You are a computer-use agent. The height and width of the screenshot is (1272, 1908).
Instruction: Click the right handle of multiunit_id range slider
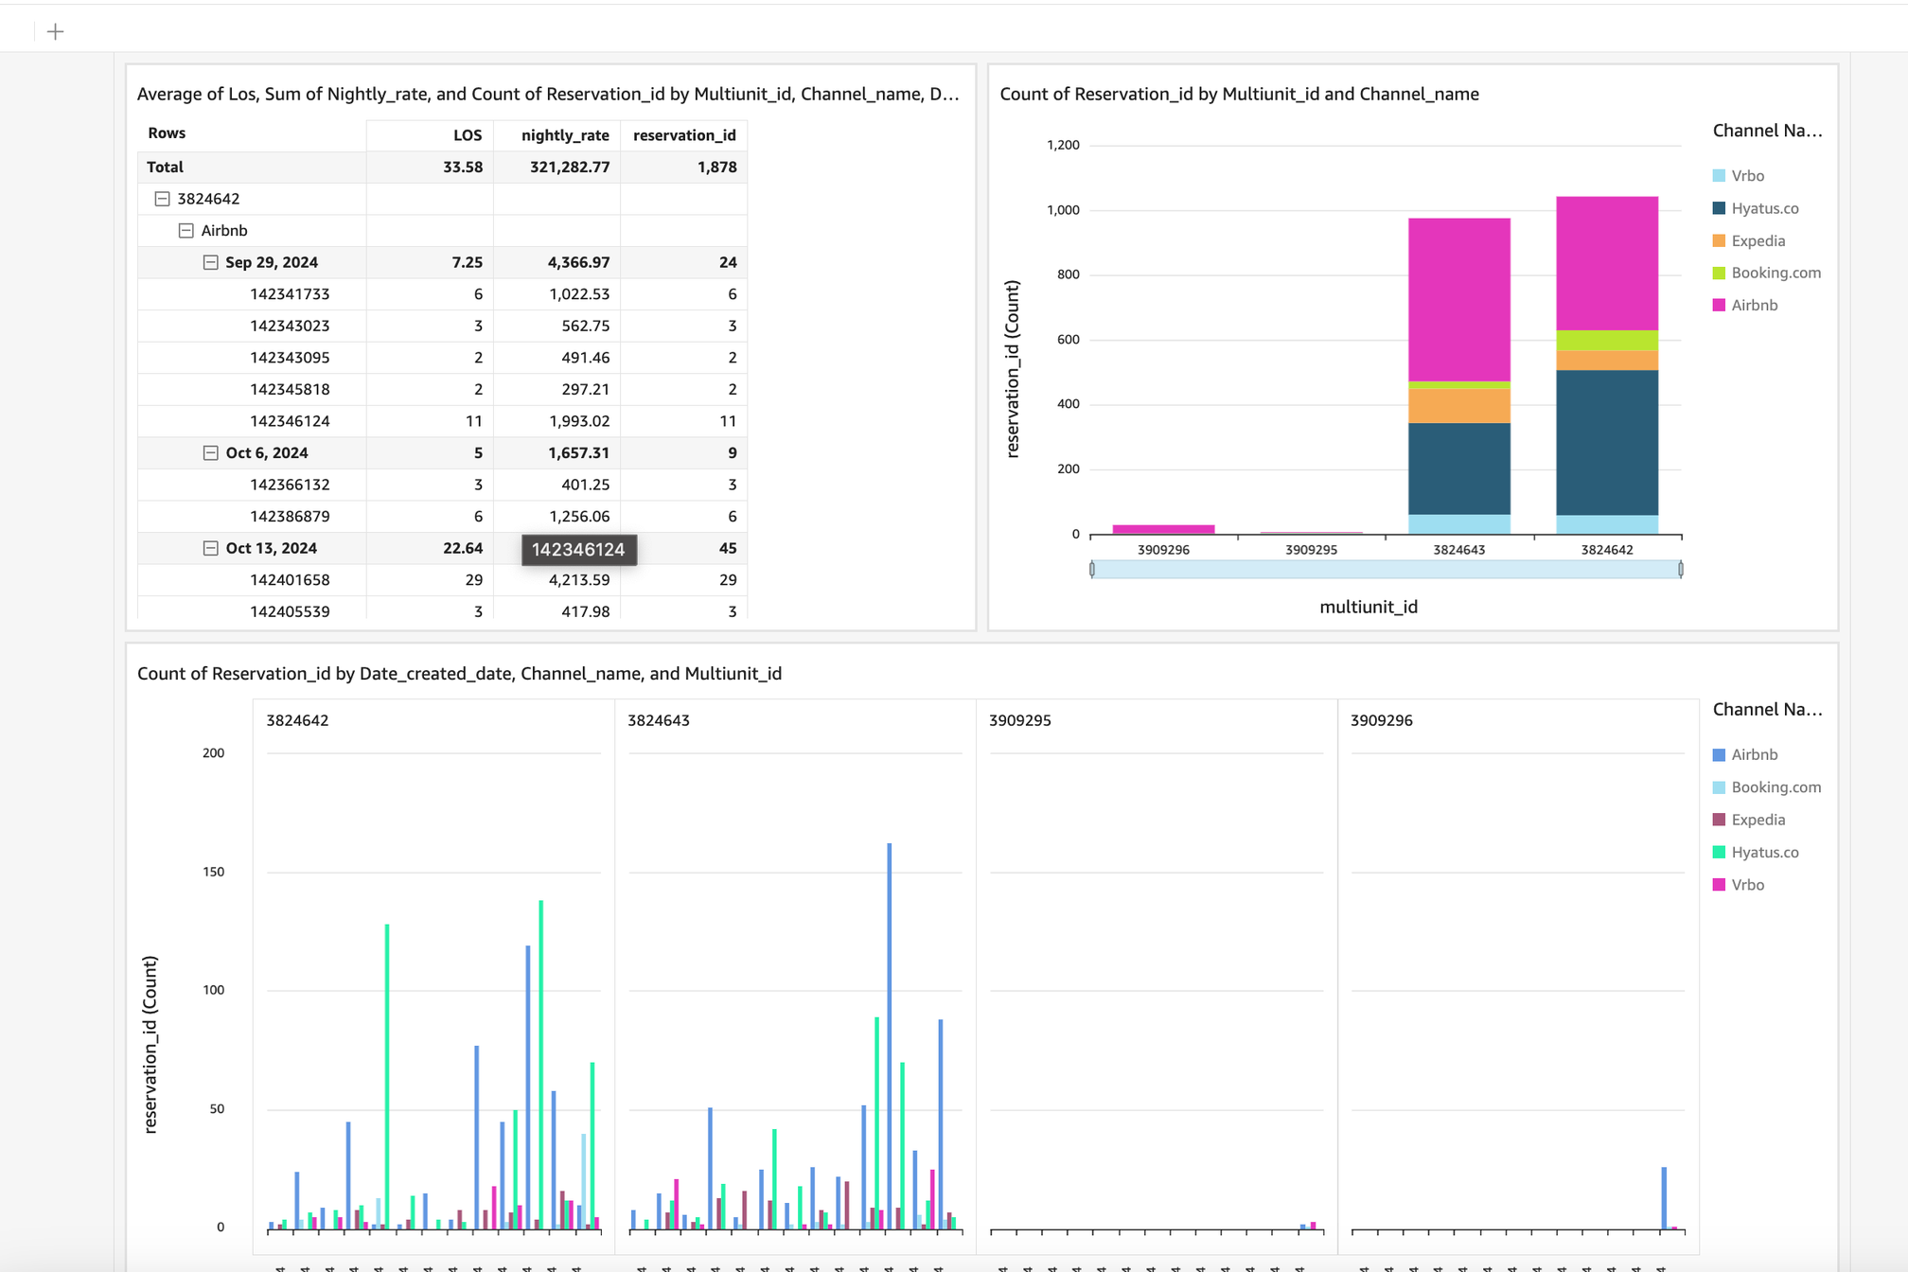coord(1681,569)
